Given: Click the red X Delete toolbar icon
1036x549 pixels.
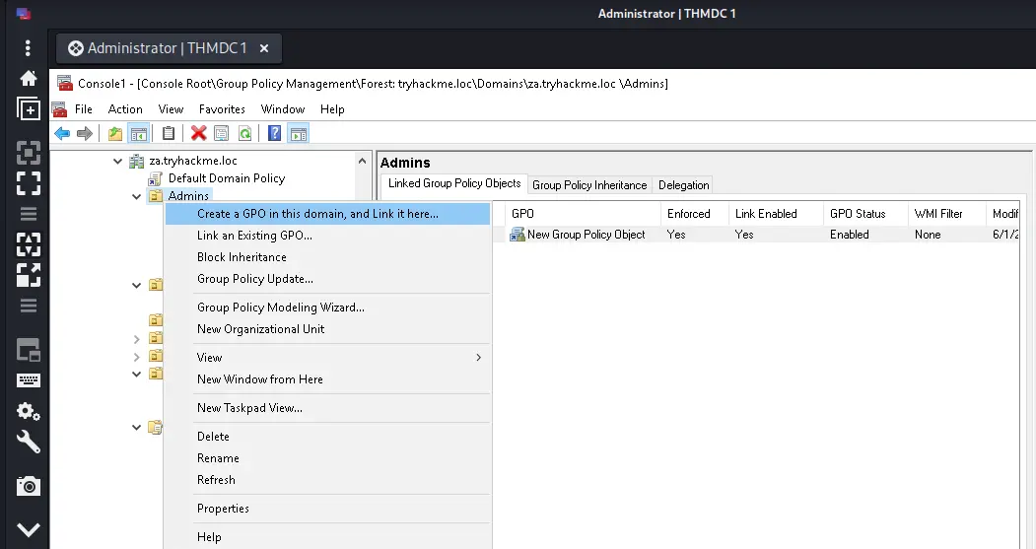Looking at the screenshot, I should point(198,133).
